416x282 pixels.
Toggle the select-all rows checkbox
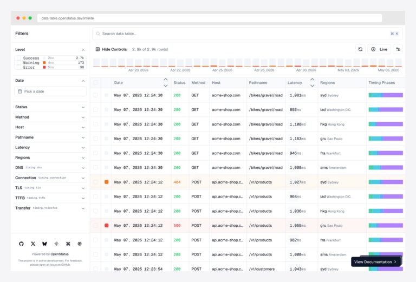coord(95,83)
